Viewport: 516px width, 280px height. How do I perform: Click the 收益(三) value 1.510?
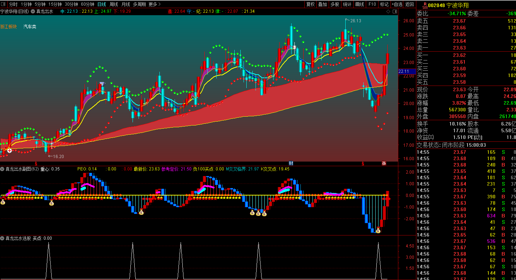point(459,137)
